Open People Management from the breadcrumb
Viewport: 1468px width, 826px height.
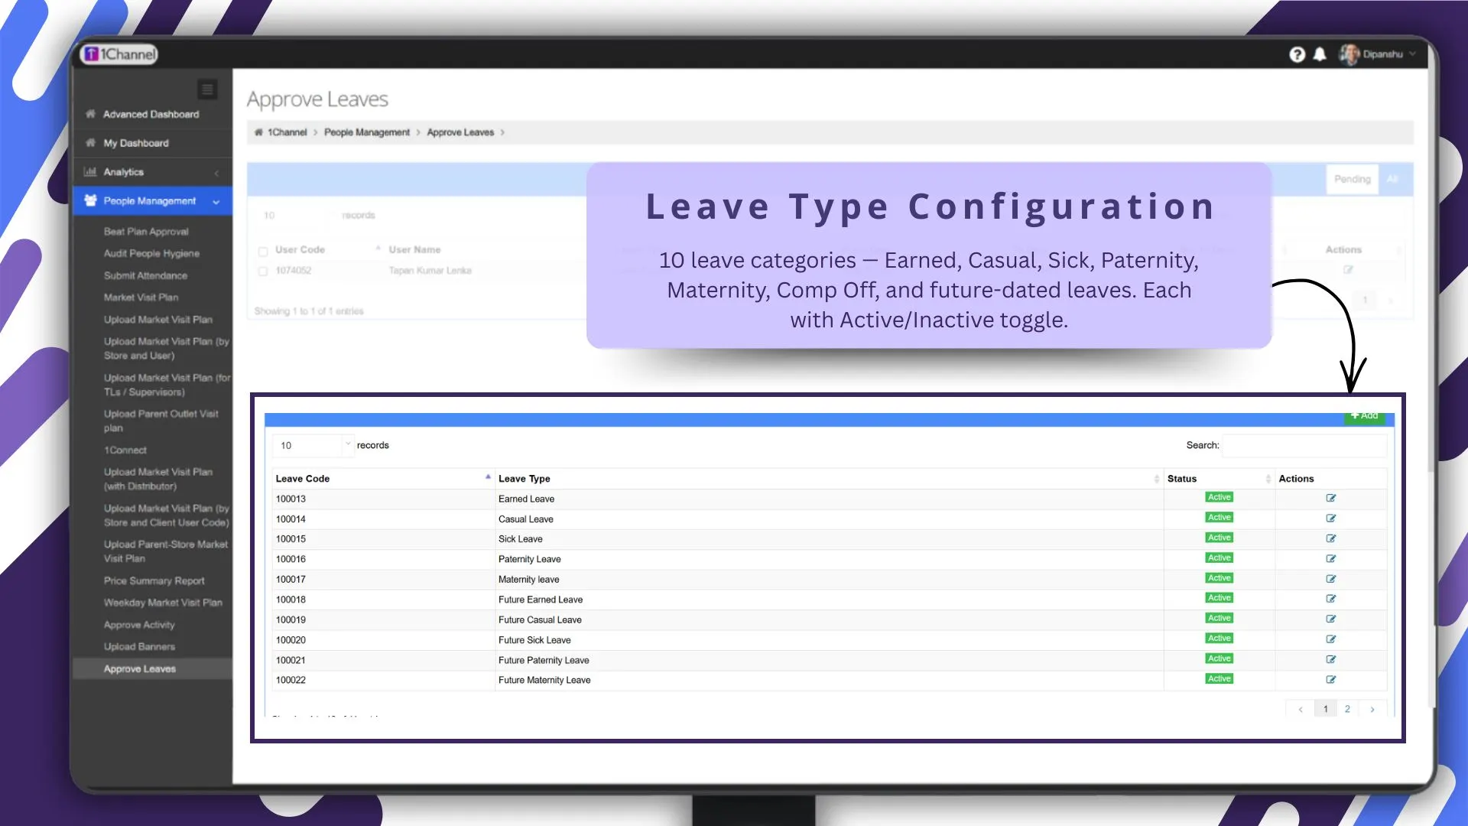click(367, 132)
